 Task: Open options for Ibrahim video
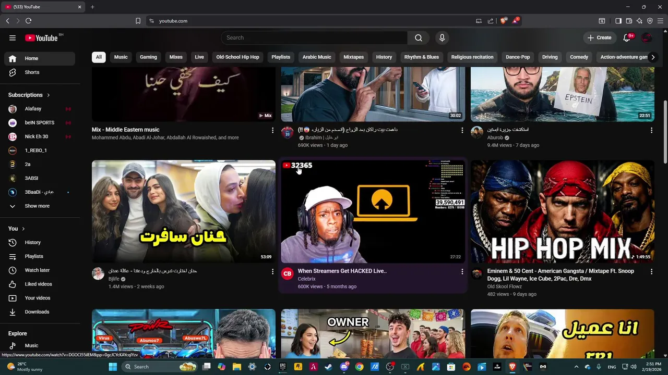pyautogui.click(x=462, y=130)
